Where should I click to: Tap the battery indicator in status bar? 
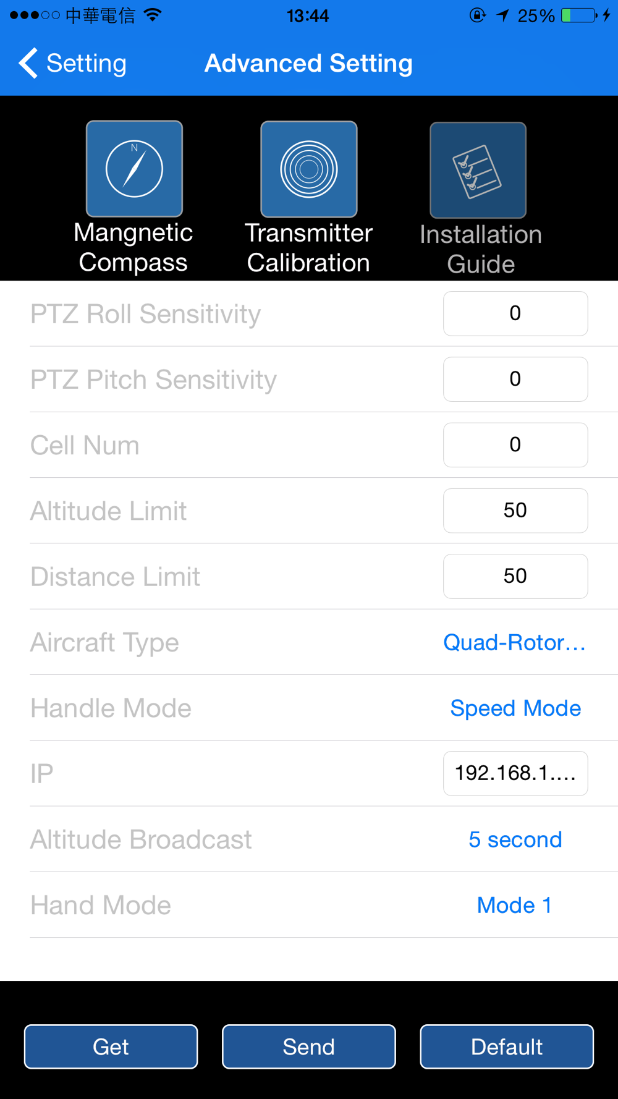[x=578, y=15]
